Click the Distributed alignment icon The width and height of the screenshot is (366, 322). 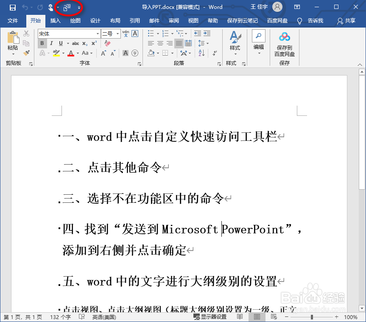[x=188, y=43]
